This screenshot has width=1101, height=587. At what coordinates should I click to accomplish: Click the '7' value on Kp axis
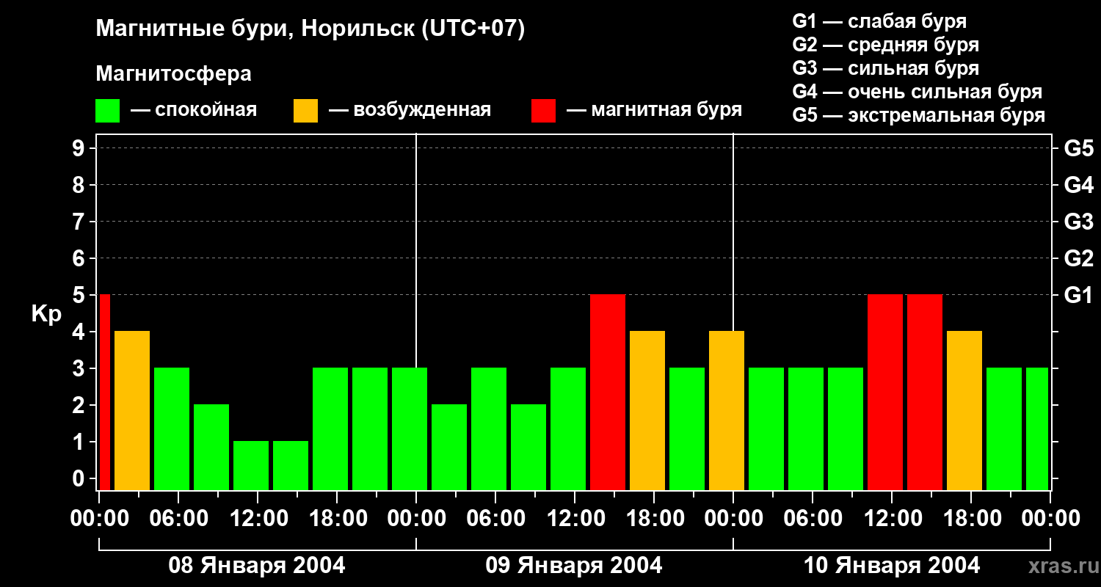coord(80,222)
